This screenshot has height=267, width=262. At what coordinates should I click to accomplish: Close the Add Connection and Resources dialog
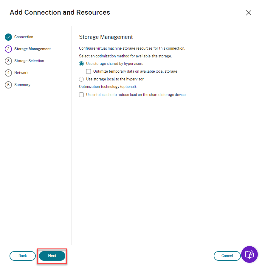click(248, 13)
